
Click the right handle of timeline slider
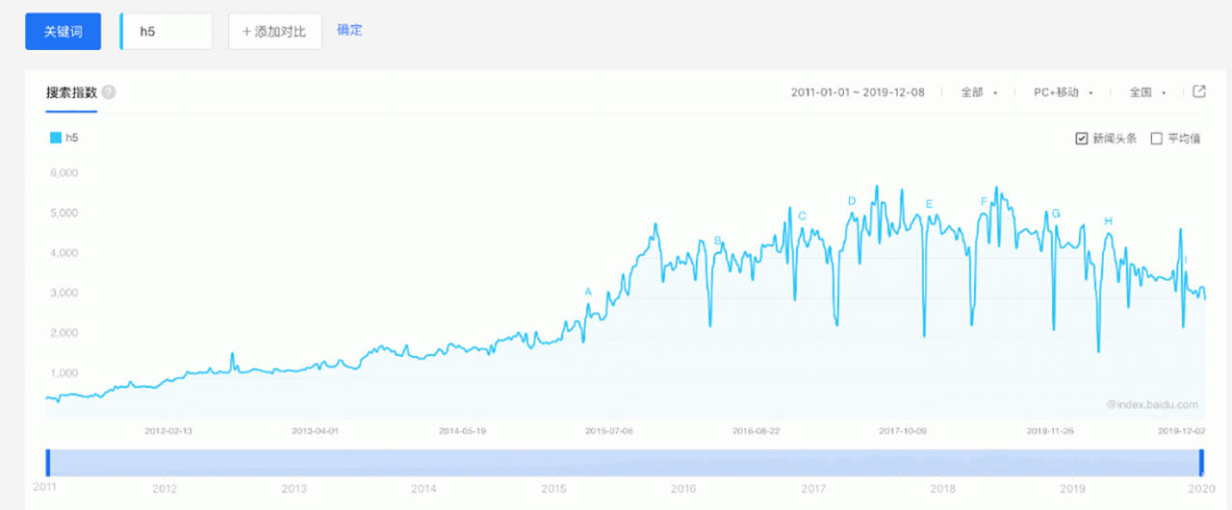pyautogui.click(x=1201, y=462)
